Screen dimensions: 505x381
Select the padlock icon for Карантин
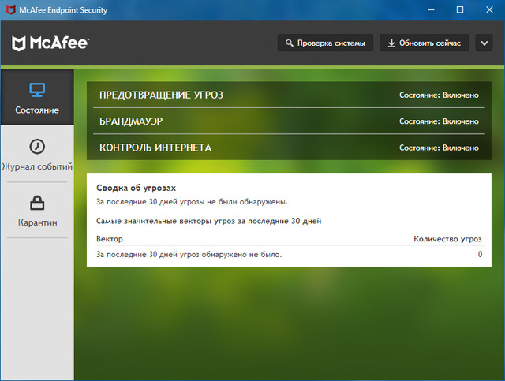click(37, 203)
